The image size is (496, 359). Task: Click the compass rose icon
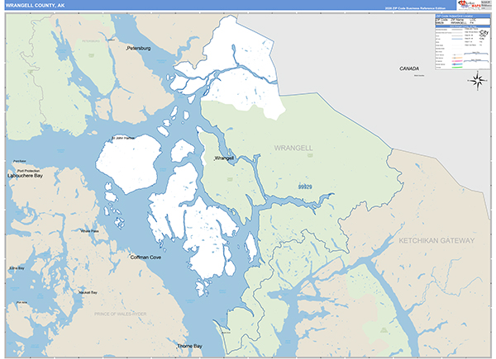tap(478, 81)
